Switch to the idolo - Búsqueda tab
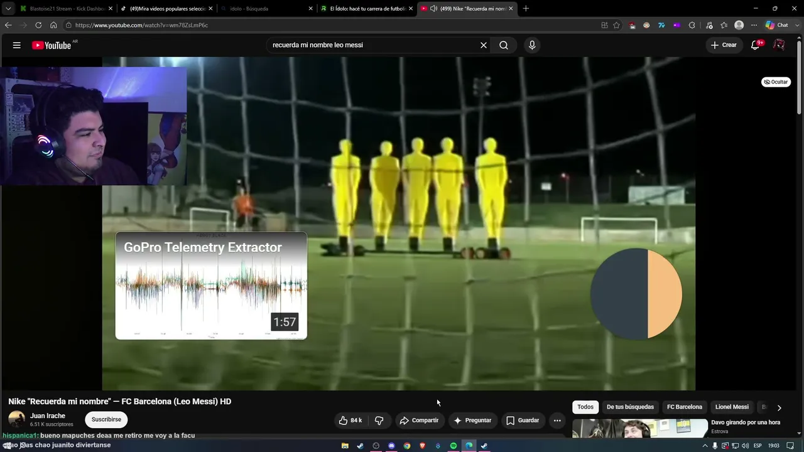The height and width of the screenshot is (452, 804). (267, 9)
